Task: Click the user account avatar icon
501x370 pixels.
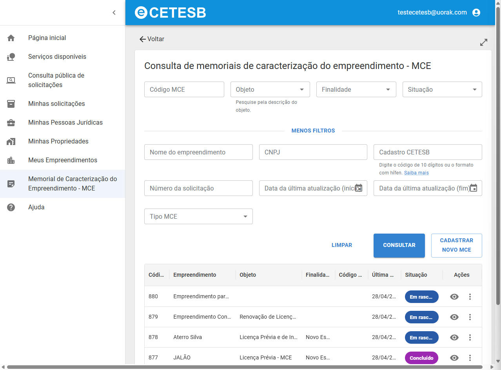Action: click(x=476, y=13)
